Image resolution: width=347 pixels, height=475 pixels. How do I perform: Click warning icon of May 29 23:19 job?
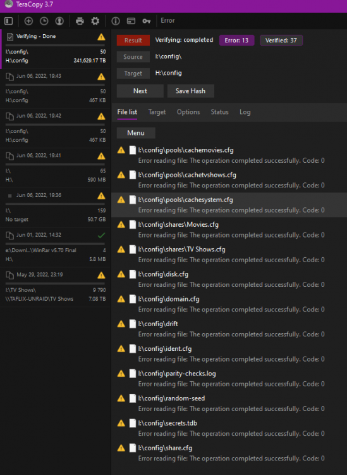click(101, 275)
